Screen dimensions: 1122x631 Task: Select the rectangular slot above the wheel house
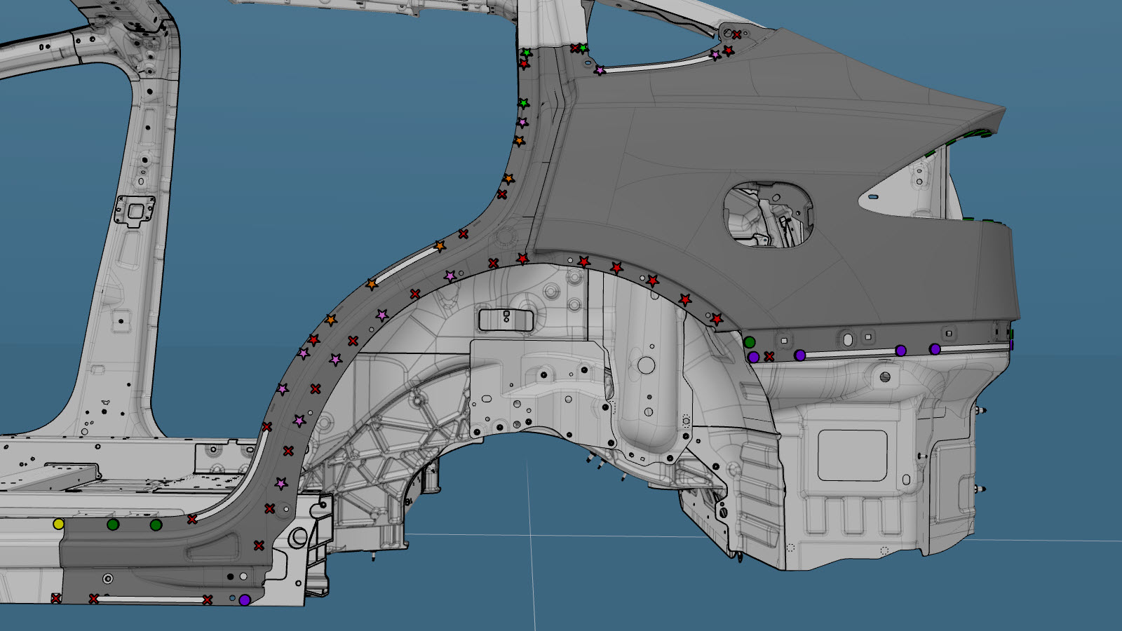[506, 320]
